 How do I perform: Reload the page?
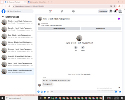pos(9,6)
